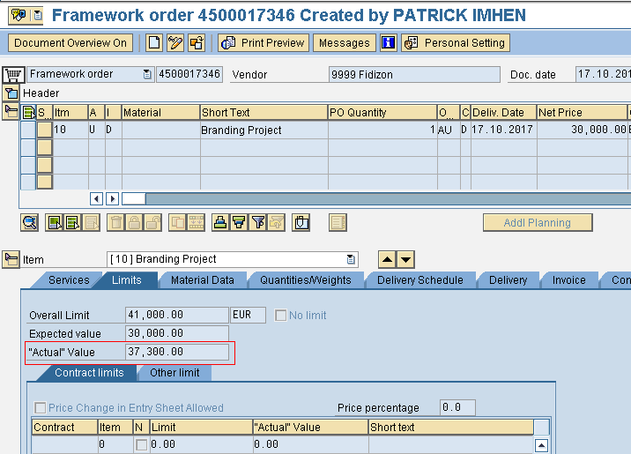Open the Delivery tab

coord(508,280)
